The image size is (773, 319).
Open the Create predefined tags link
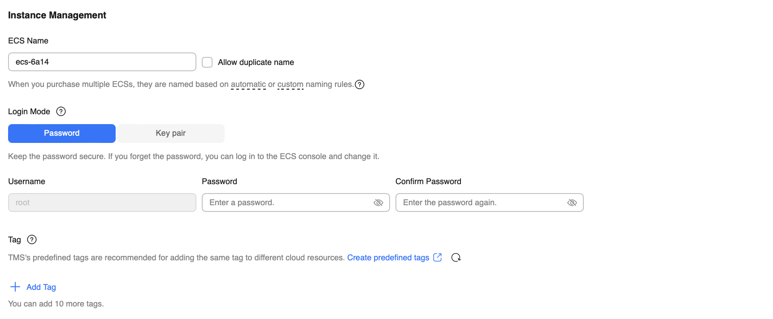pyautogui.click(x=388, y=258)
